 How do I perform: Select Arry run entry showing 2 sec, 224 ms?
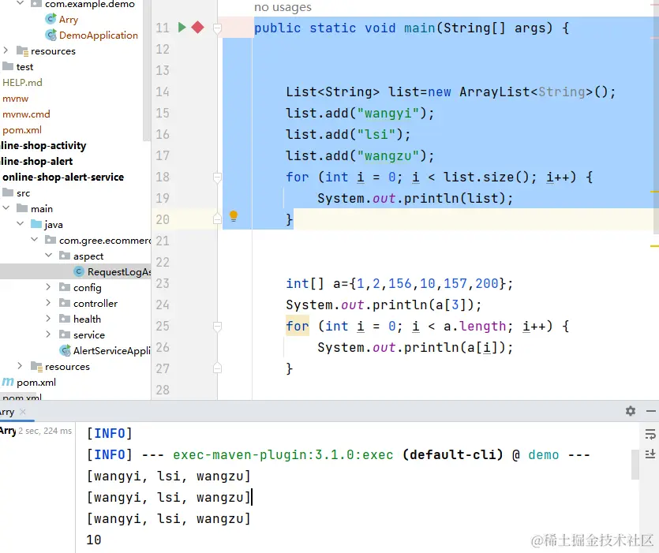36,431
